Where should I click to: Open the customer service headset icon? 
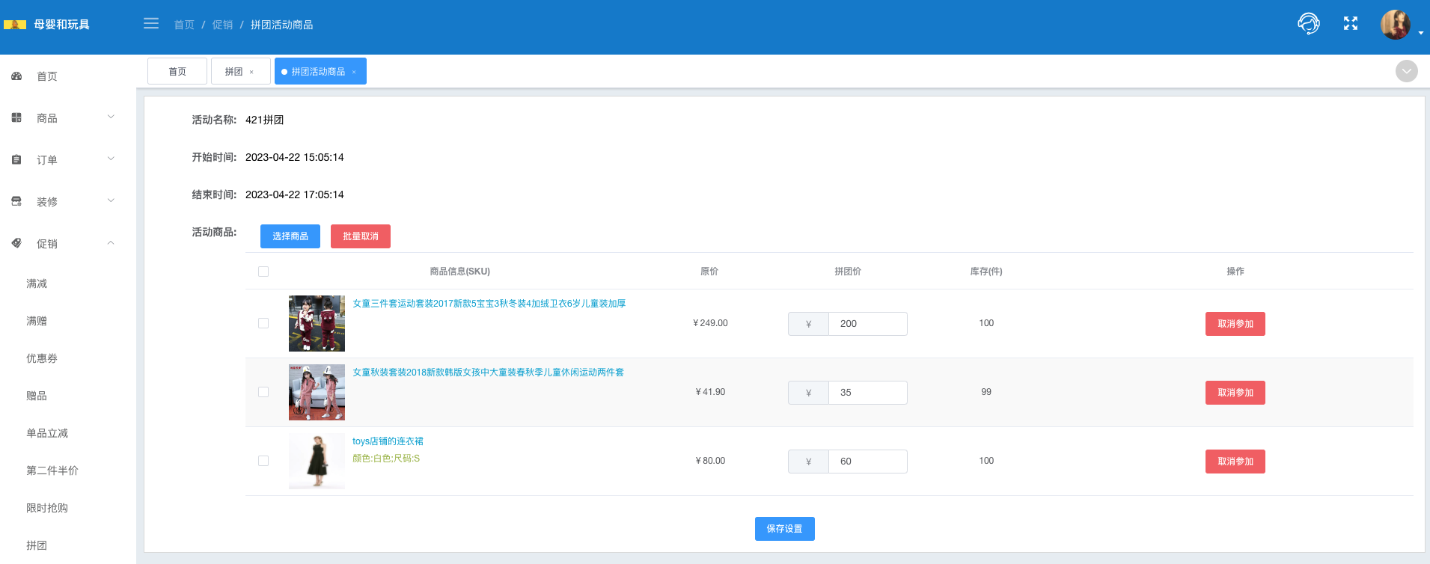pos(1308,23)
